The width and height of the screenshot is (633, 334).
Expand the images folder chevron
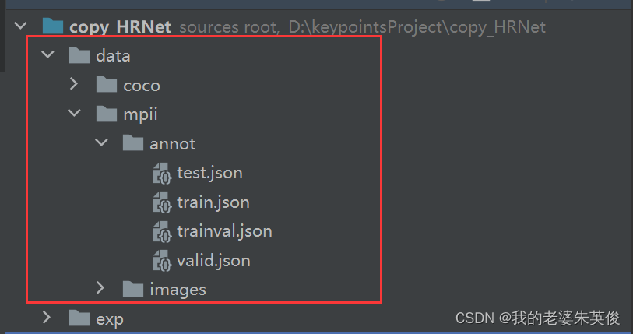100,288
